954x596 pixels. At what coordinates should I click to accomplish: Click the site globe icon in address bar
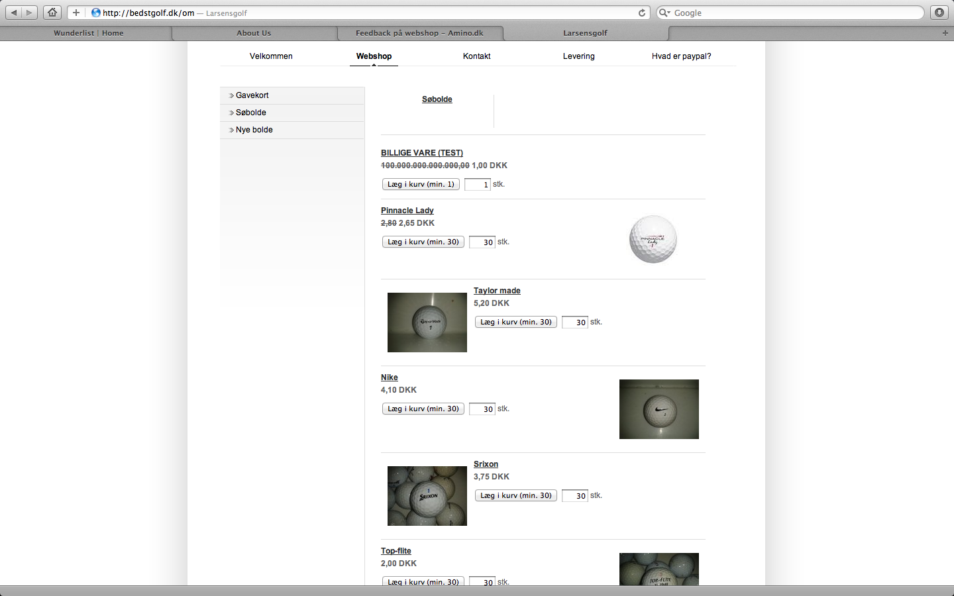95,13
